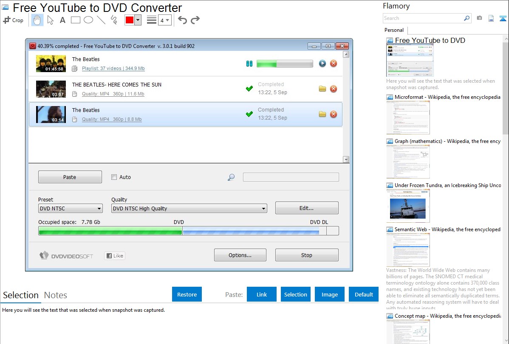Viewport: 509px width, 344px height.
Task: Select the rectangle shape tool
Action: [75, 20]
